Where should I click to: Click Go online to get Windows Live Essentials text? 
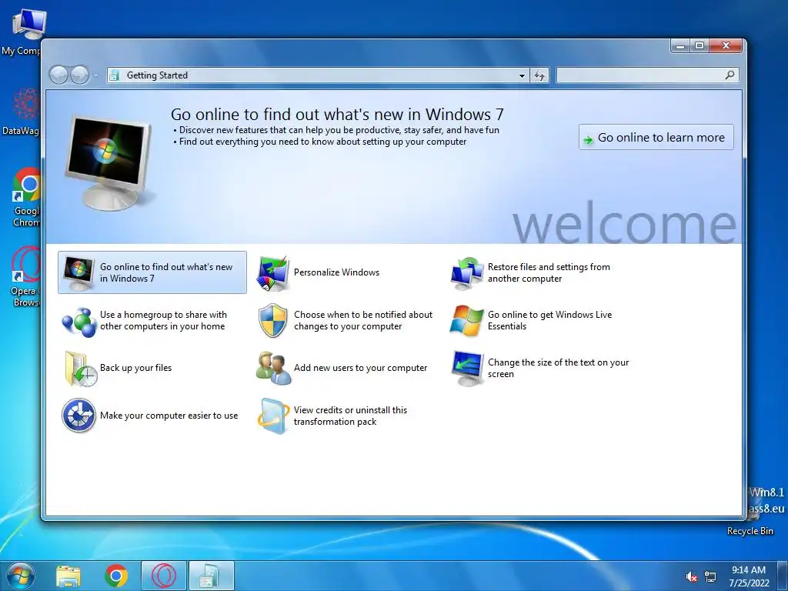click(x=549, y=321)
